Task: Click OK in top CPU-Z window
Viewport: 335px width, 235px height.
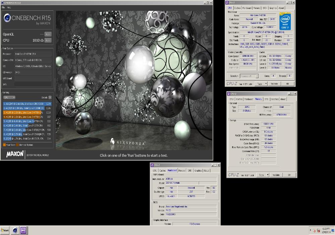Action: pos(287,84)
